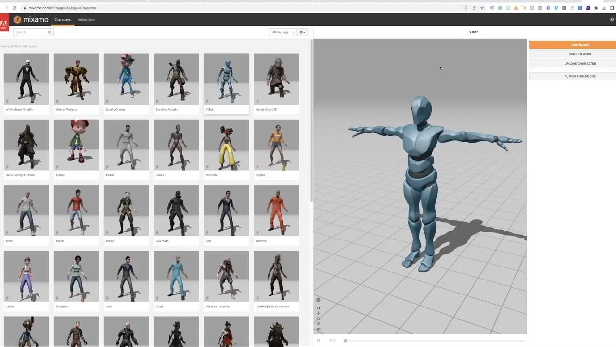Click the rotate view icon in the viewport
This screenshot has height=347, width=616.
click(318, 307)
